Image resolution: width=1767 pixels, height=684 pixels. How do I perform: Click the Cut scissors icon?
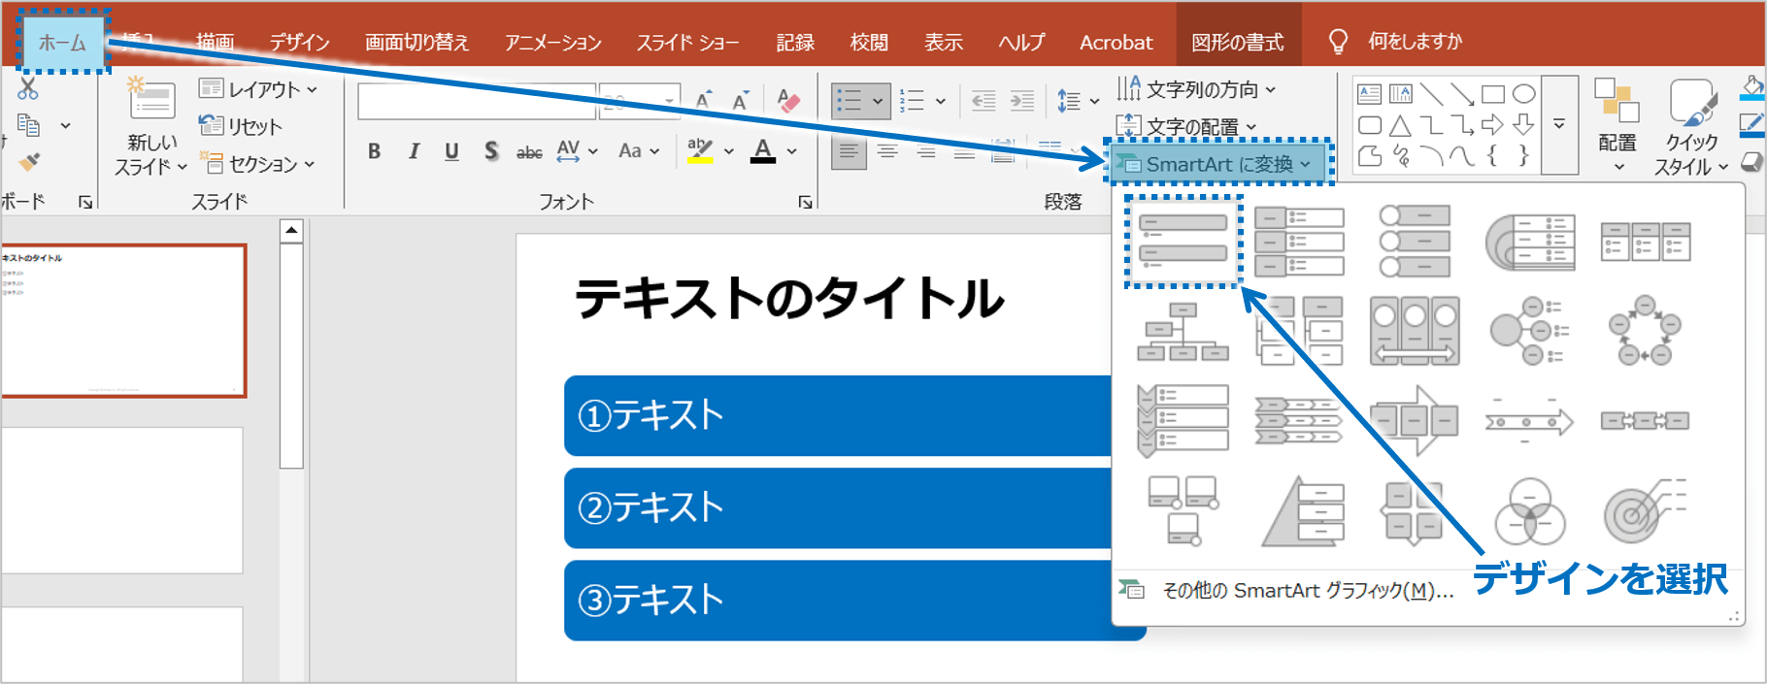click(28, 88)
